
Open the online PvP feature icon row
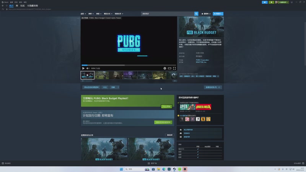click(x=200, y=130)
